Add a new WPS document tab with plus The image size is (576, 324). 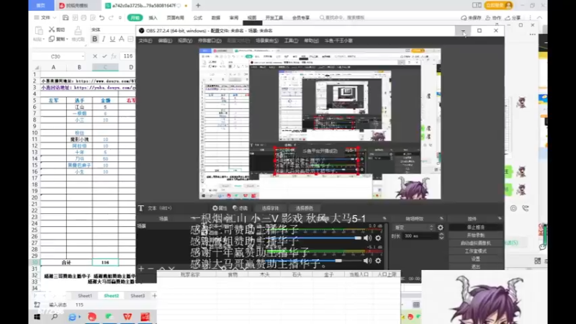198,6
